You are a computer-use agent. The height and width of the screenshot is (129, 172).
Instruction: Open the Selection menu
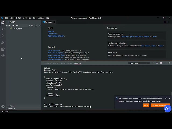click(x=18, y=18)
